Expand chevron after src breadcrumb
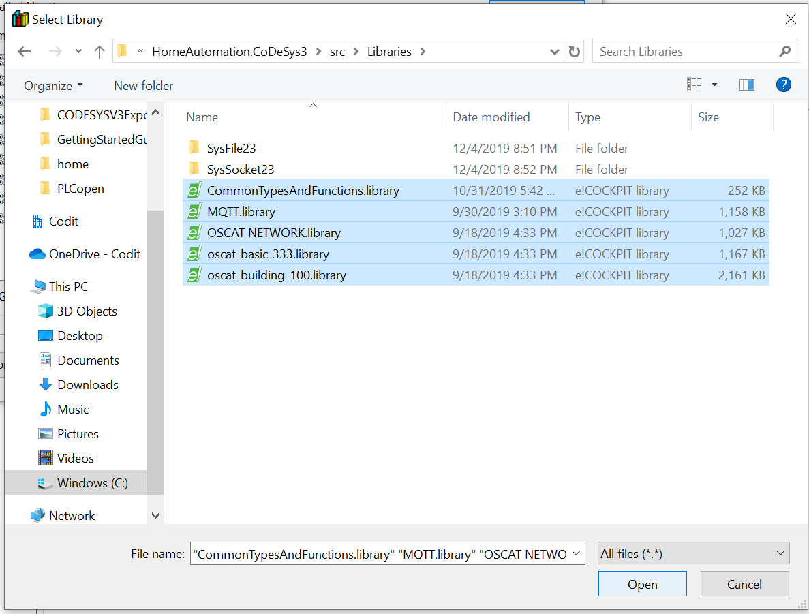The width and height of the screenshot is (809, 614). [356, 52]
